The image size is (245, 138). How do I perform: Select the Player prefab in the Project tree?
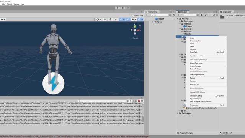click(188, 26)
